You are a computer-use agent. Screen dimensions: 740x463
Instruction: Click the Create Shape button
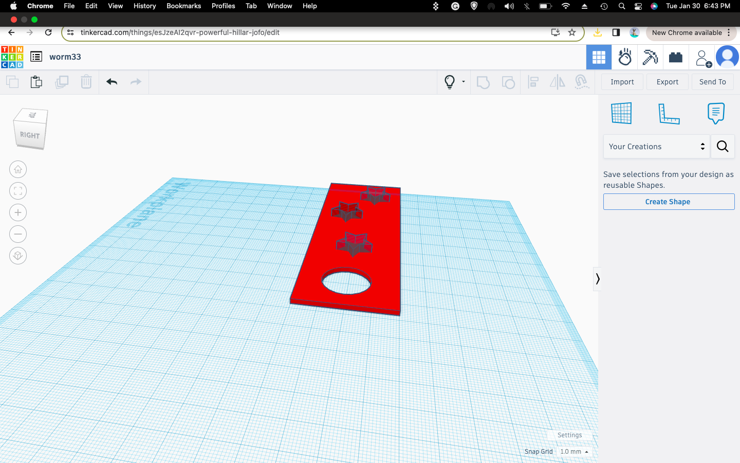668,202
